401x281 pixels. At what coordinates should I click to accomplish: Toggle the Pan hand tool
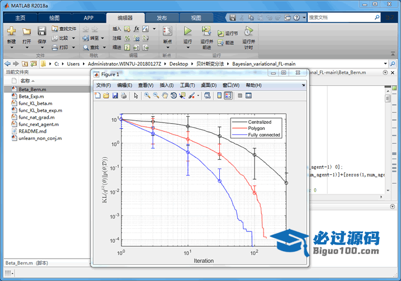pos(165,96)
